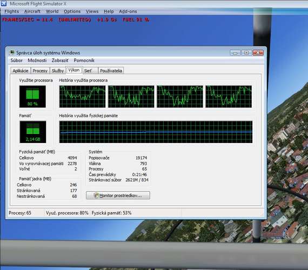Click the Task Manager window icon
Viewport: 308px width, 270px height.
(12, 52)
